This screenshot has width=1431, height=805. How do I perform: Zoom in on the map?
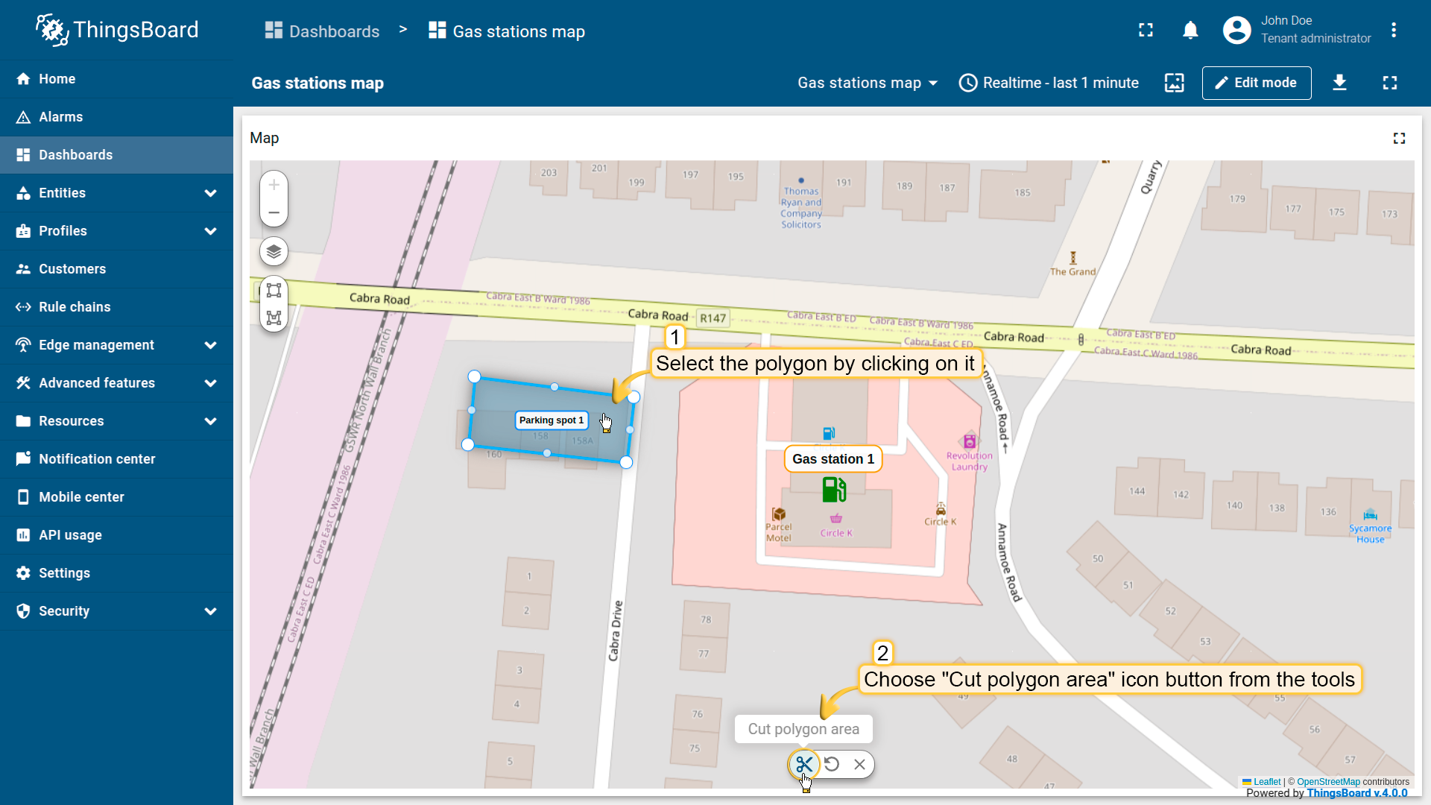click(x=274, y=185)
